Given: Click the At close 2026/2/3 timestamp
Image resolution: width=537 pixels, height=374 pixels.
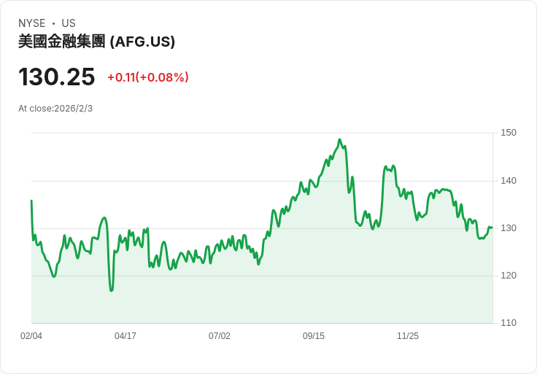Looking at the screenshot, I should point(55,109).
